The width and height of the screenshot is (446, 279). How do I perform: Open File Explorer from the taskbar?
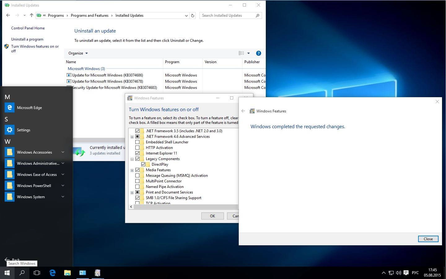pos(67,273)
